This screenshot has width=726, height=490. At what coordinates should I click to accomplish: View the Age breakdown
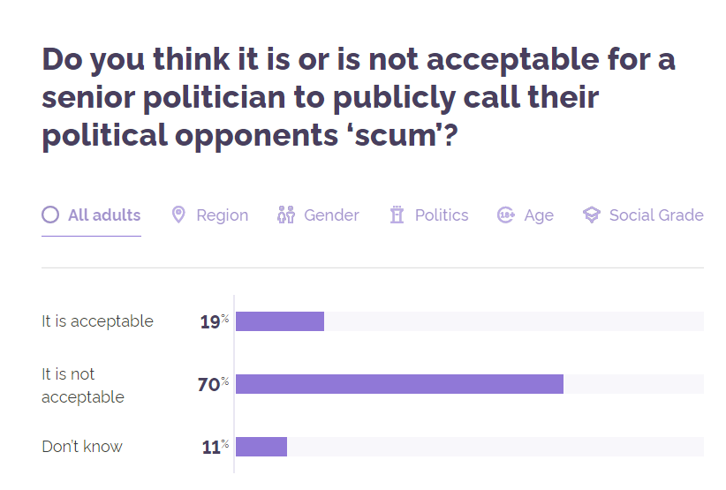tap(539, 215)
